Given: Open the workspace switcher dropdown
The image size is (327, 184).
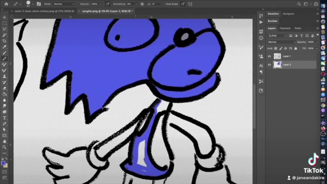Looking at the screenshot, I should click(308, 4).
